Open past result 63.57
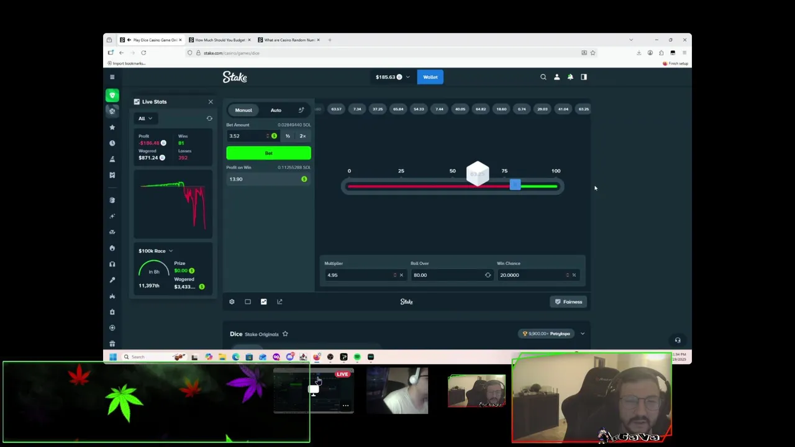 (x=336, y=109)
